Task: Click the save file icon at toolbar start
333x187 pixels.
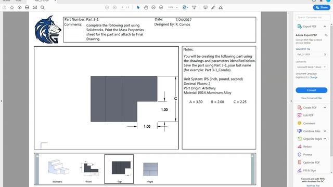Action: 4,8
